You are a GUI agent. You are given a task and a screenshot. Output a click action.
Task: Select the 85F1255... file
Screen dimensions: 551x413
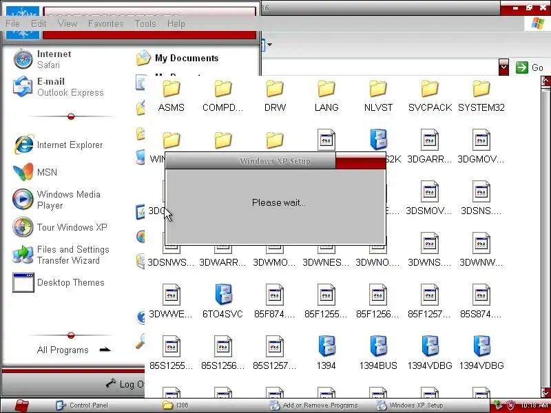click(326, 301)
